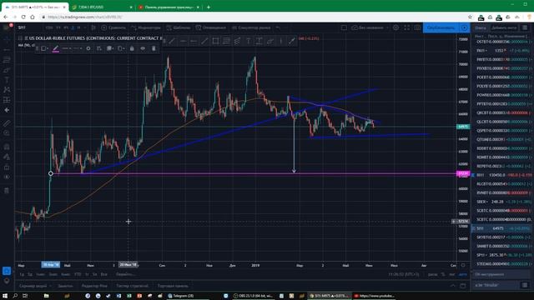Remove all drawings via left sidebar trash
The height and width of the screenshot is (300, 534).
pos(7,191)
